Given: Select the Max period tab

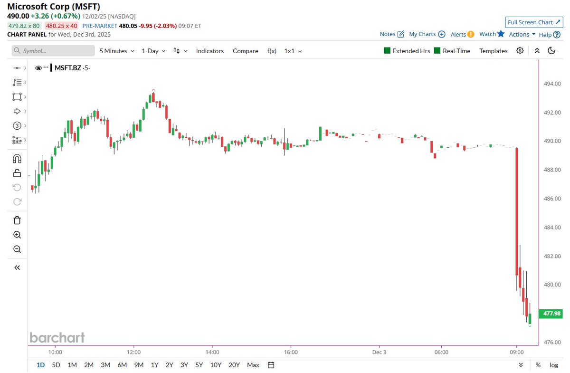Looking at the screenshot, I should (253, 365).
